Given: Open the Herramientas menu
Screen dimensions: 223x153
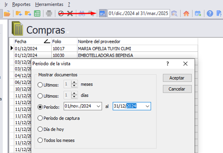Looking at the screenshot, I should [x=49, y=4].
